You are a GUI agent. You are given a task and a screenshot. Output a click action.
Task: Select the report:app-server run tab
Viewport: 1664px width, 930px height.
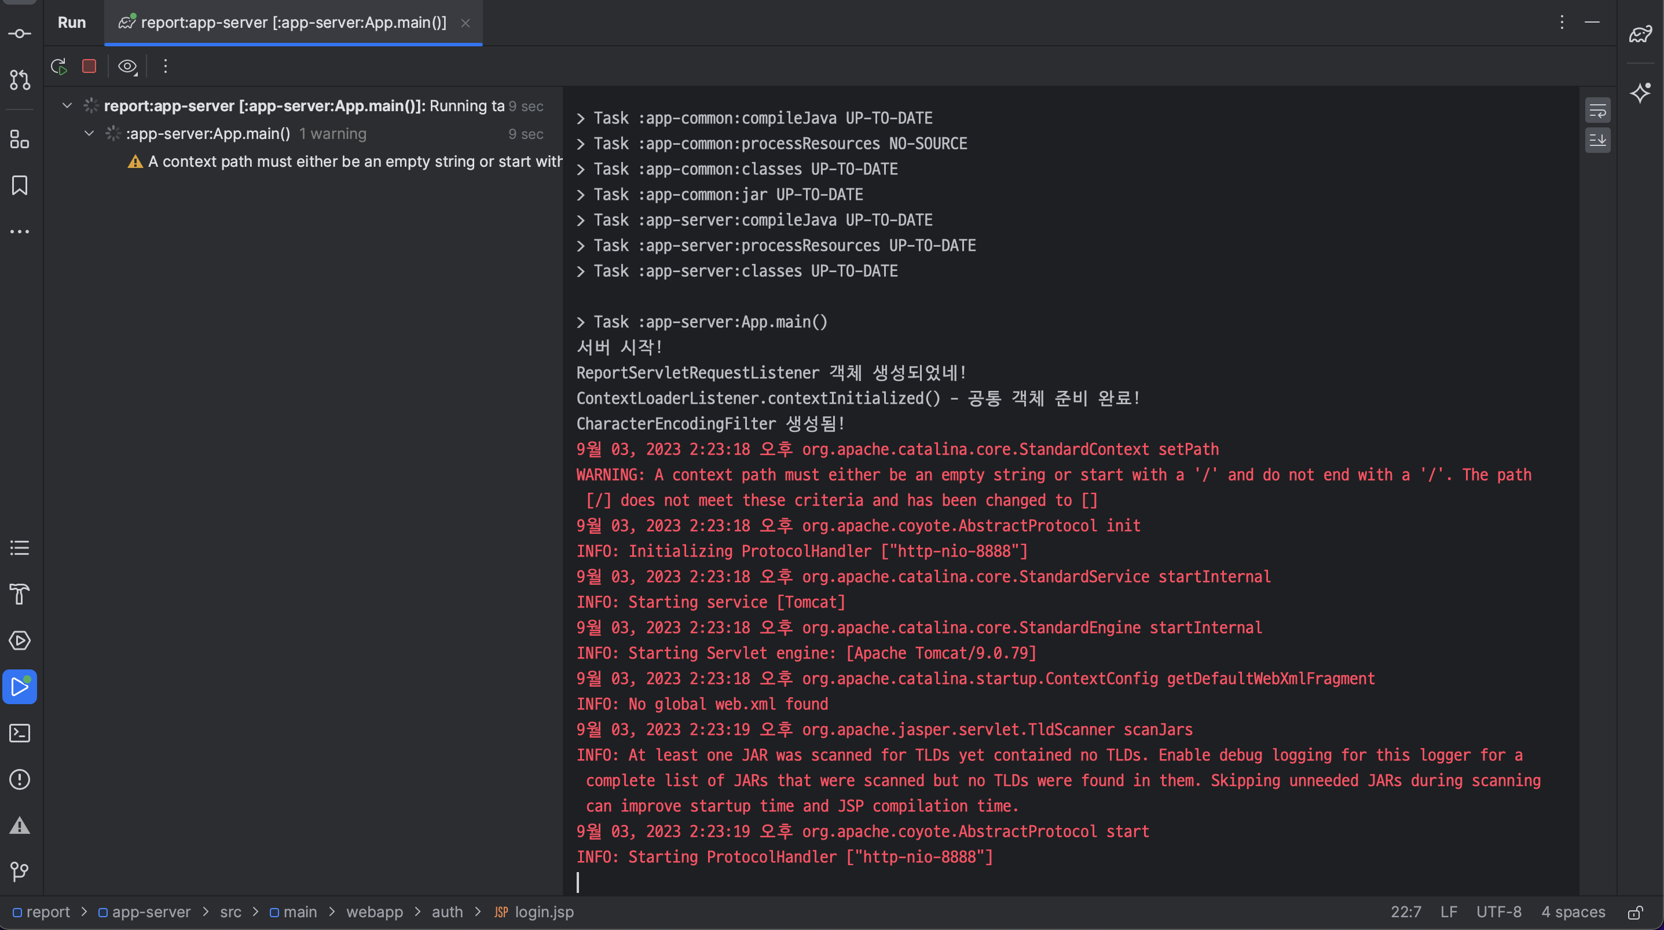click(292, 23)
